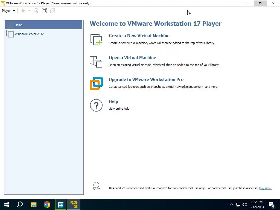Image resolution: width=280 pixels, height=210 pixels.
Task: Open the Help heading link
Action: point(113,101)
